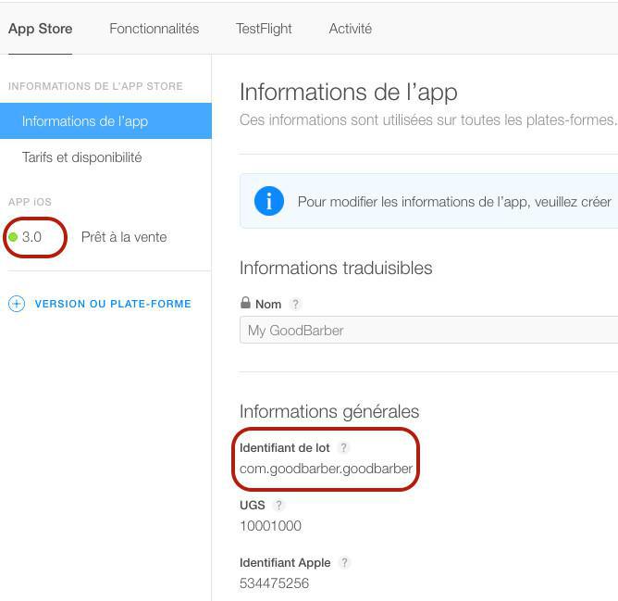
Task: Open the Fonctionnalités tab
Action: pos(154,29)
